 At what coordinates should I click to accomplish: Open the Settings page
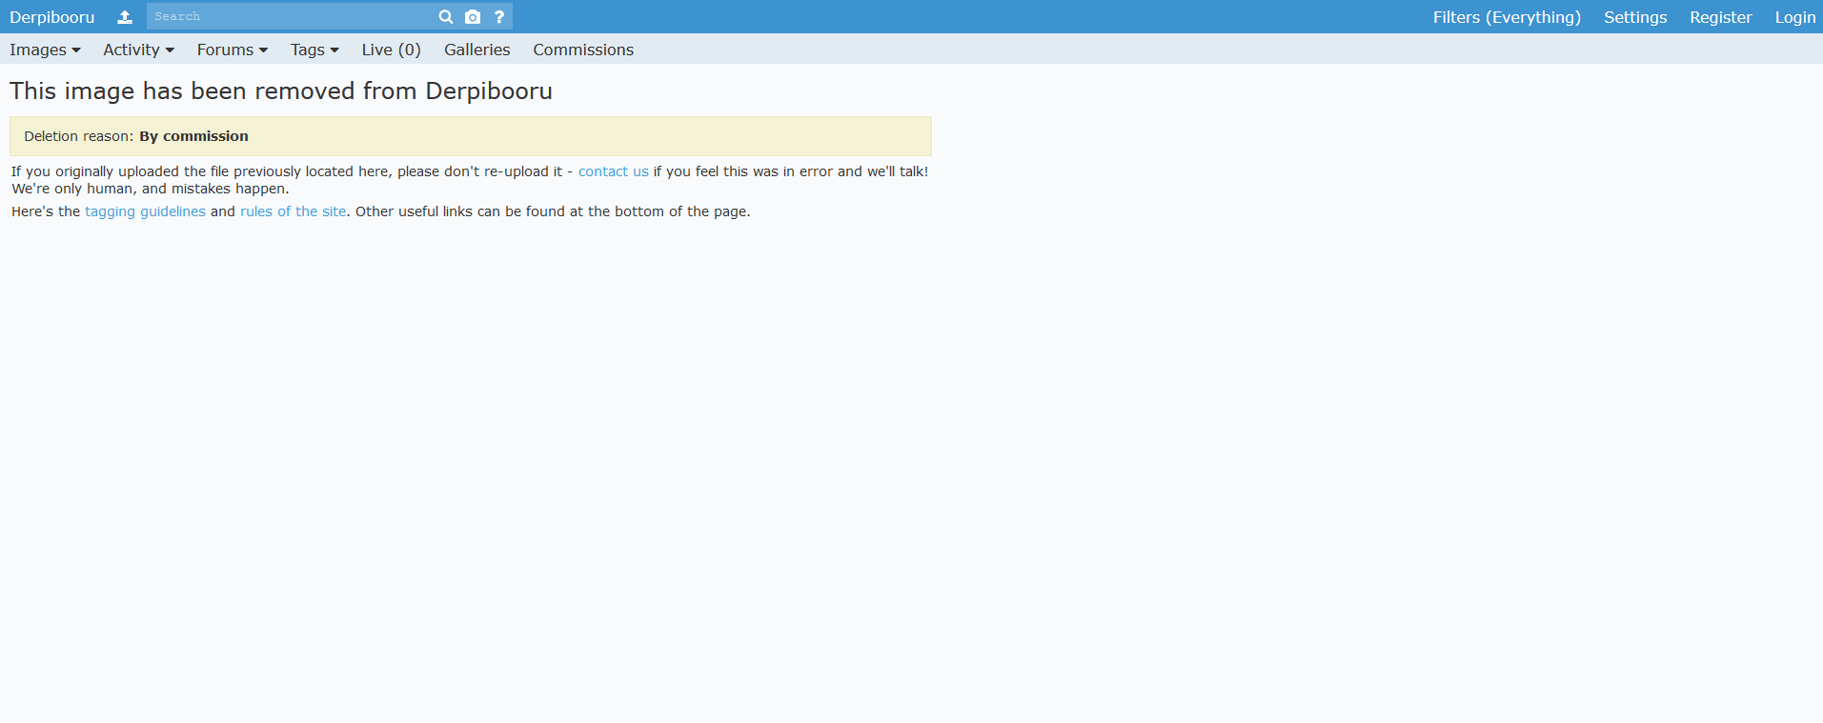[1635, 17]
